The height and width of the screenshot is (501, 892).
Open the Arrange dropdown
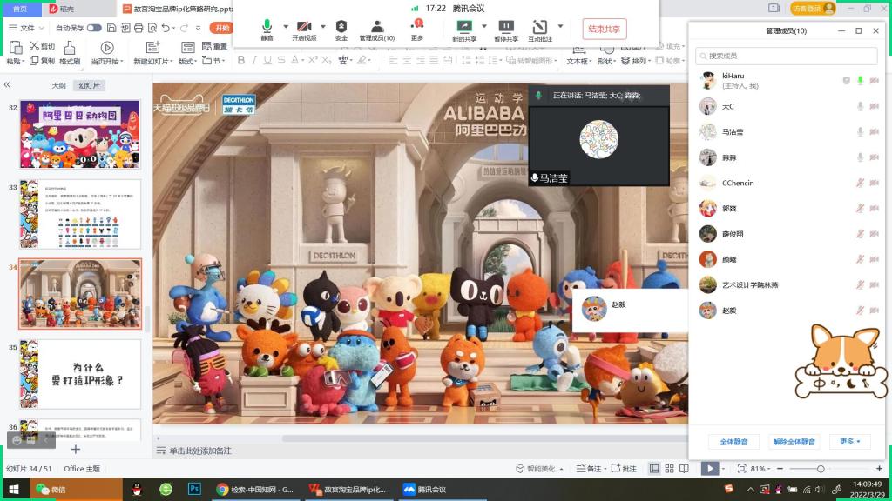pyautogui.click(x=635, y=60)
